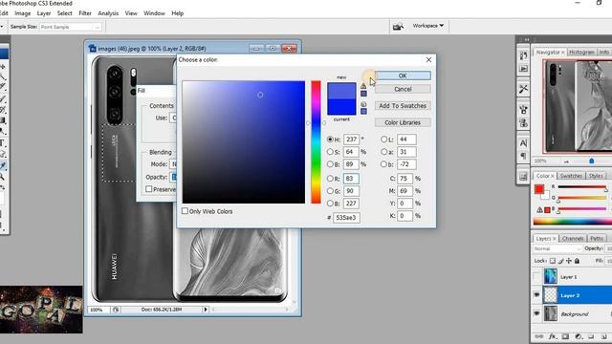Open the Actions panel icon in dock
This screenshot has height=344, width=612.
point(523,69)
